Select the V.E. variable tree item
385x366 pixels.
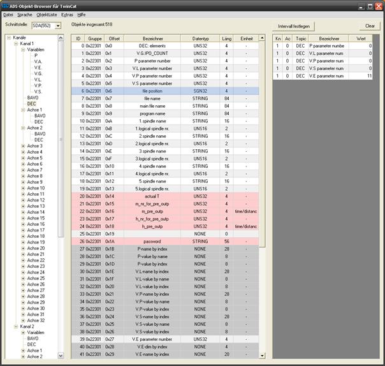pos(38,68)
